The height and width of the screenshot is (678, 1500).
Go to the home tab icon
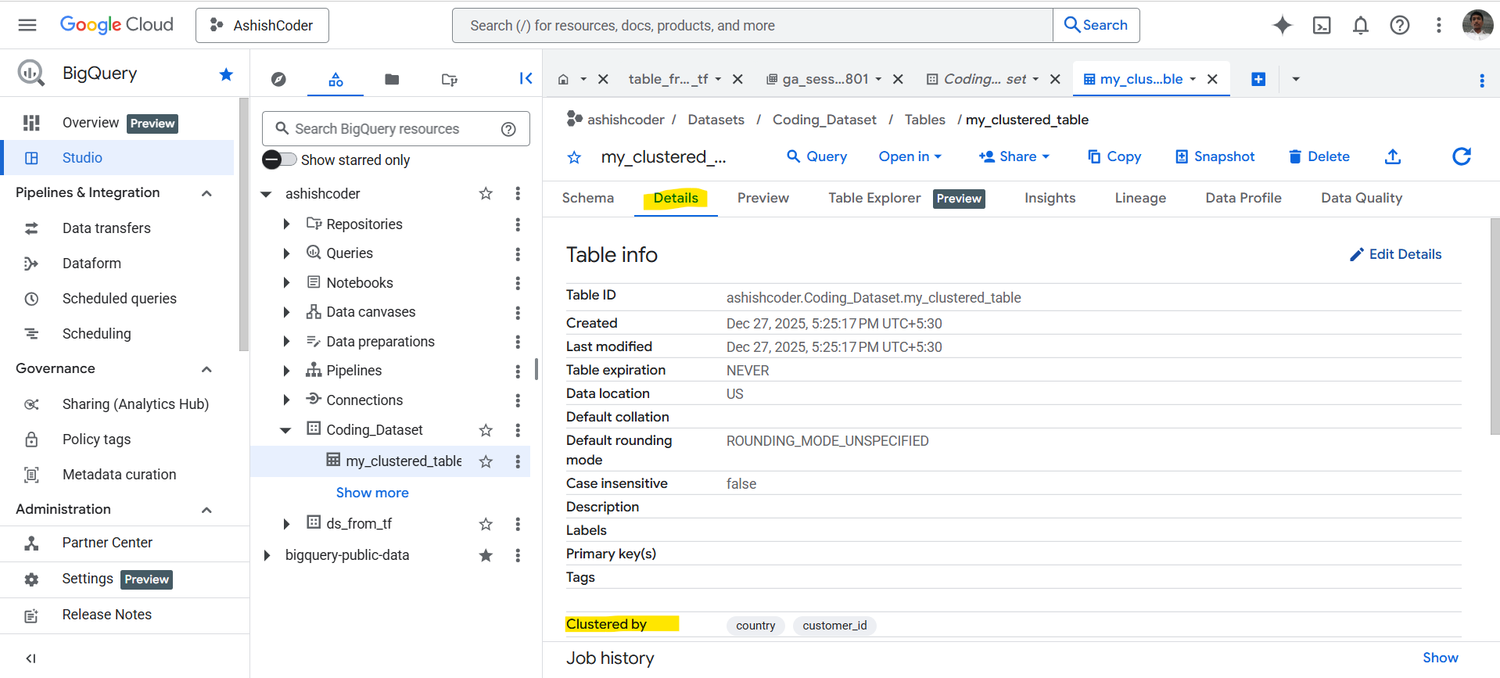click(x=563, y=79)
